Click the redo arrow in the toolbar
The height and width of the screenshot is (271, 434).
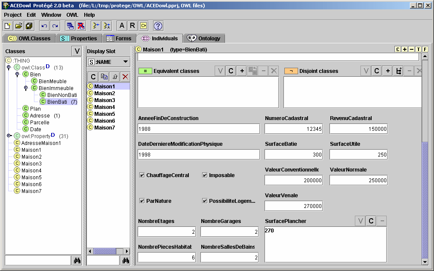55,26
